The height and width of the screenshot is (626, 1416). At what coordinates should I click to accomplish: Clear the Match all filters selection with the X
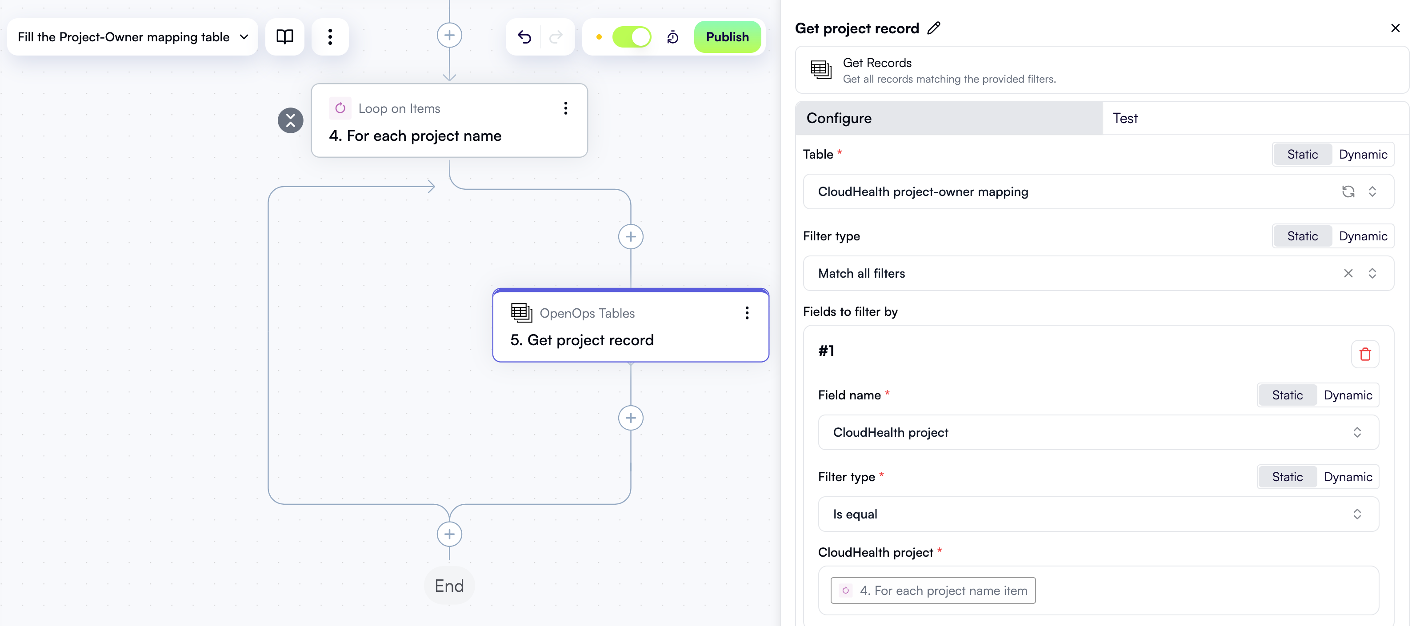point(1348,273)
